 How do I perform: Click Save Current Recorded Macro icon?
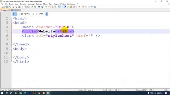pos(95,7)
